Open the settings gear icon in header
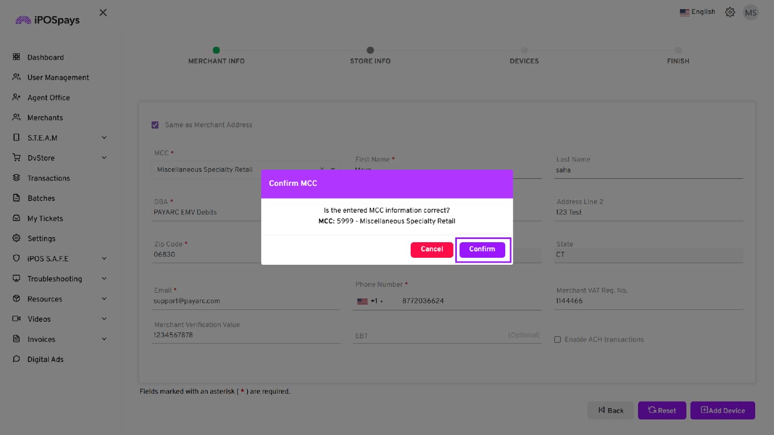 pos(730,12)
